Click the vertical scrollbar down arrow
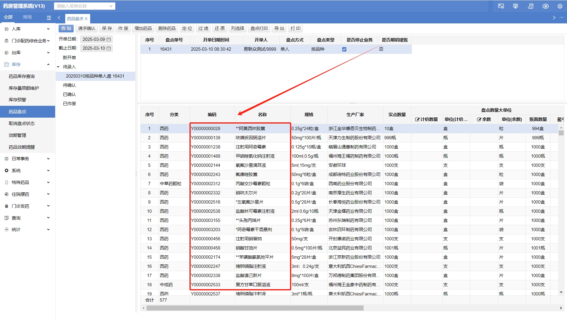567x320 pixels. 561,292
